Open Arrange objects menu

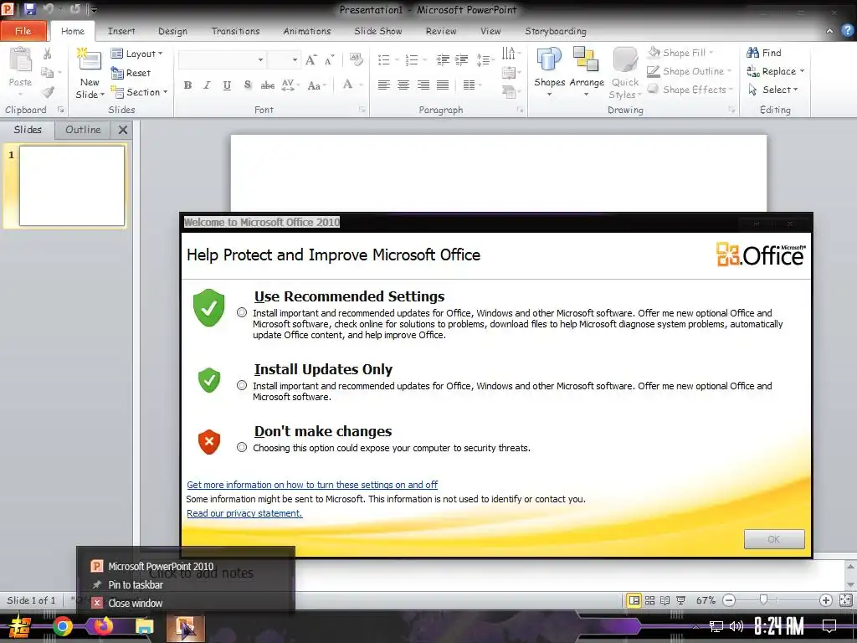coord(587,72)
